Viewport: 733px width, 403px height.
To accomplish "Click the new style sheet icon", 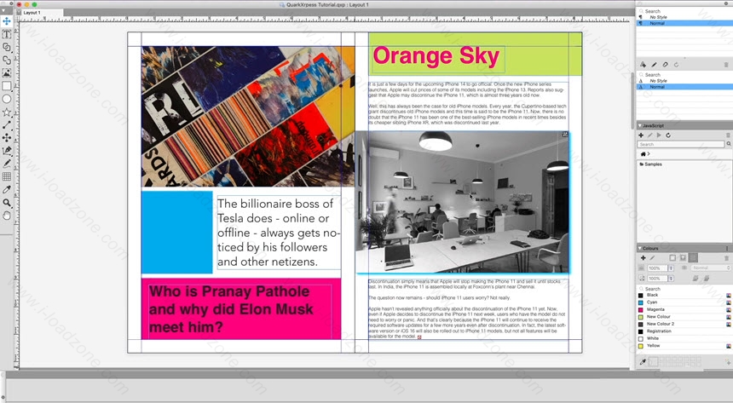I will coord(643,65).
